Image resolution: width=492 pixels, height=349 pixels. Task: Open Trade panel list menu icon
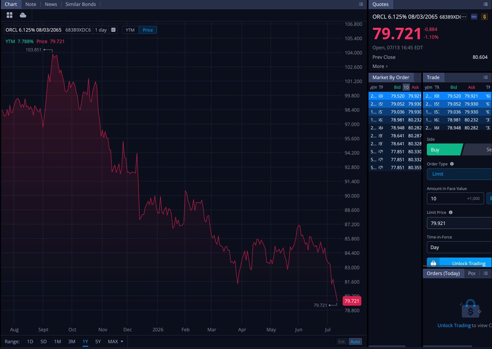point(485,77)
